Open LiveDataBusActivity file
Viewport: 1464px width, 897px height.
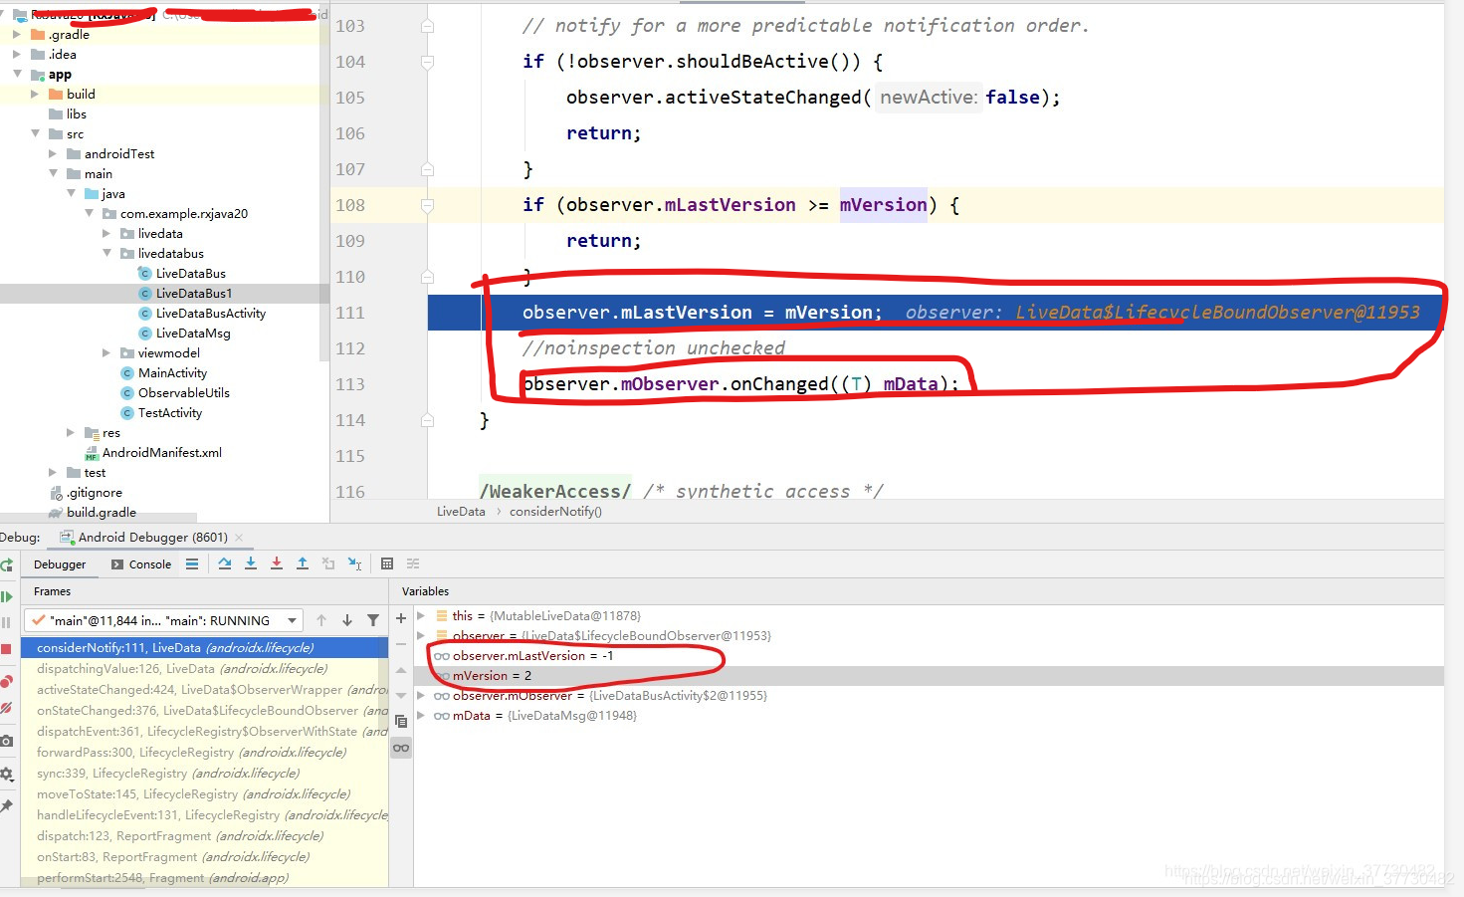pyautogui.click(x=210, y=313)
